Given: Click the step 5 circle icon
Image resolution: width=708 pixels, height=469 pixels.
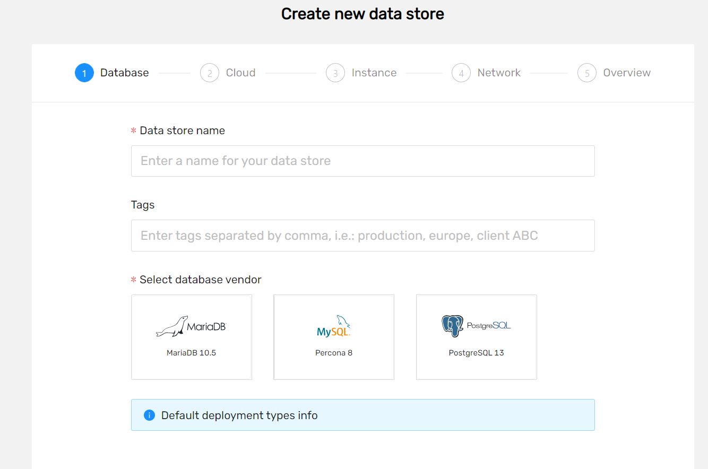Looking at the screenshot, I should 587,73.
